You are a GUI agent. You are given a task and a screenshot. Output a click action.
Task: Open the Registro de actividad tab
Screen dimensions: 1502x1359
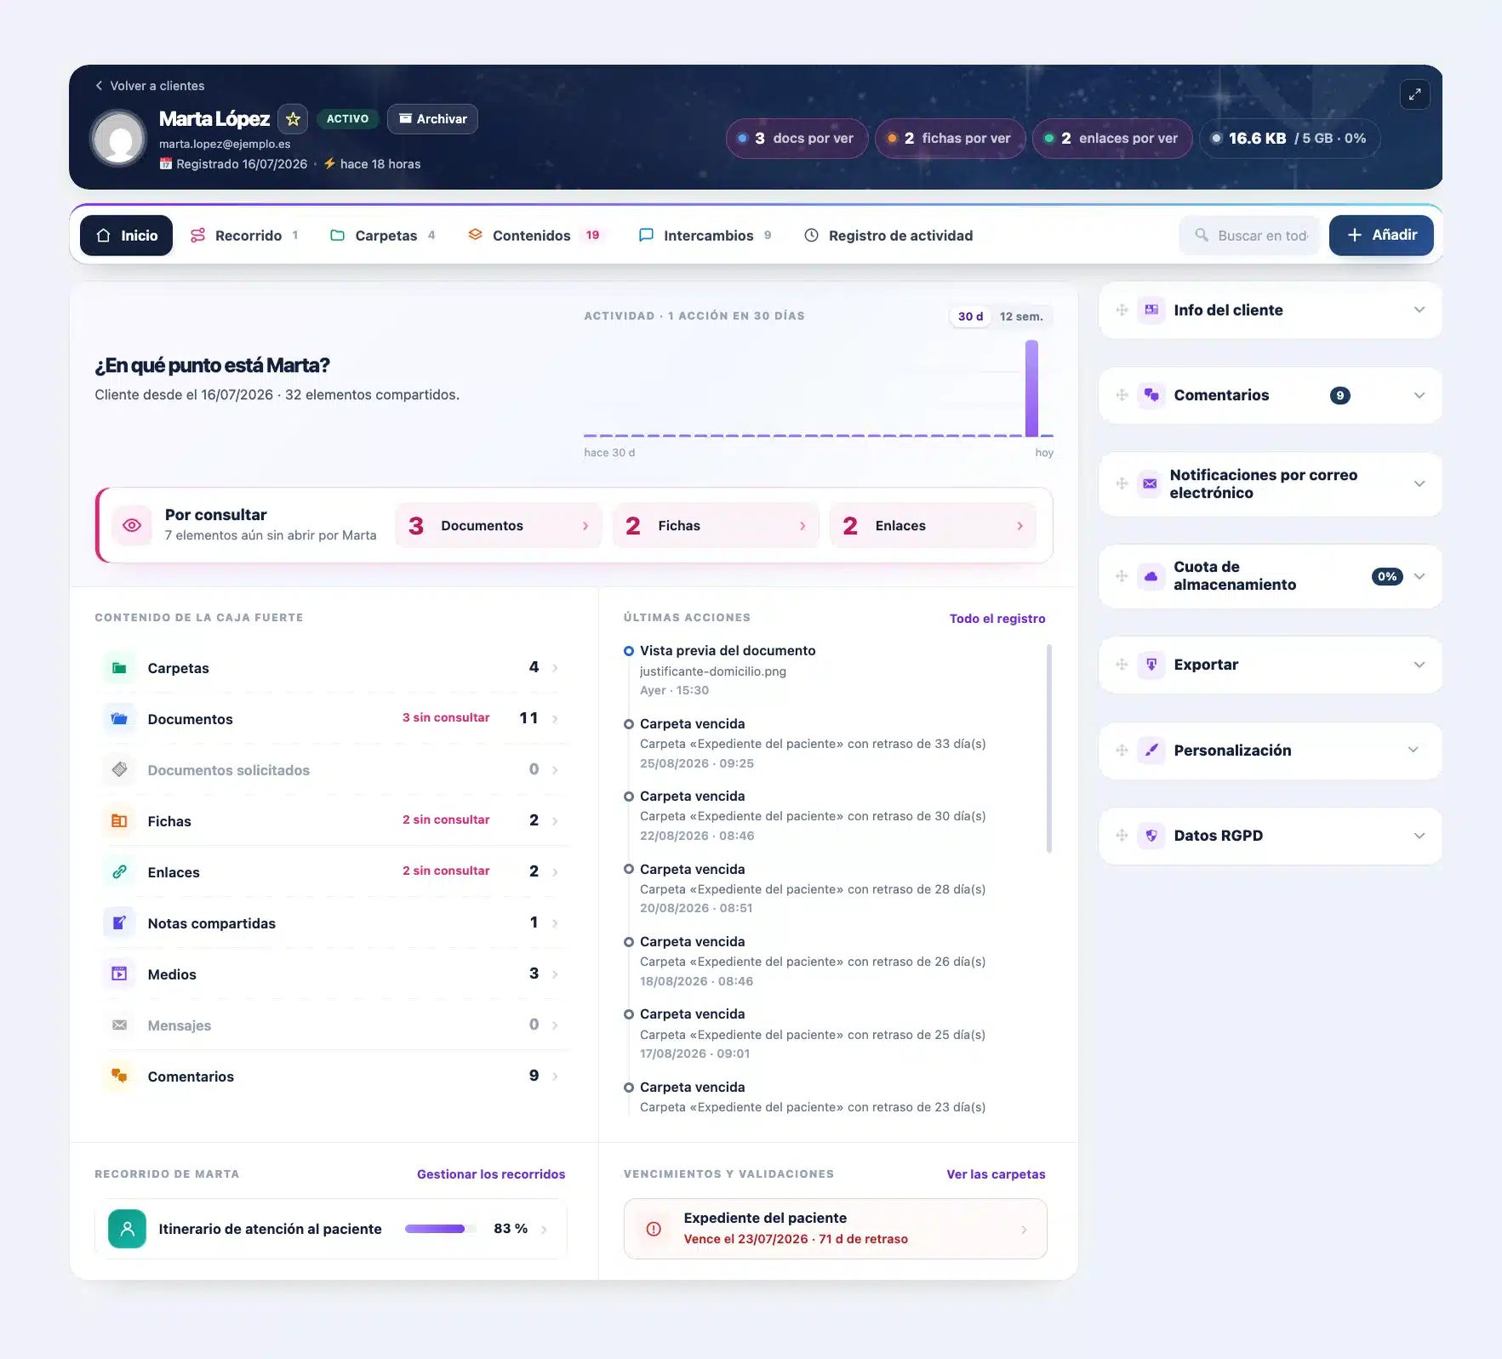[888, 236]
